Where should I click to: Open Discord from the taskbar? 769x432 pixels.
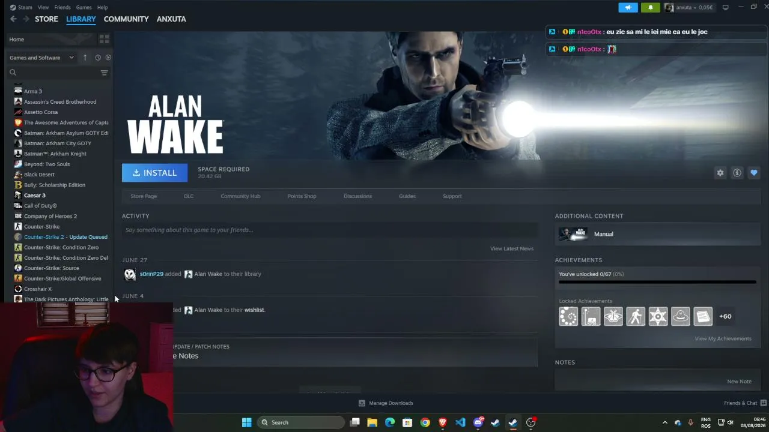pos(478,422)
